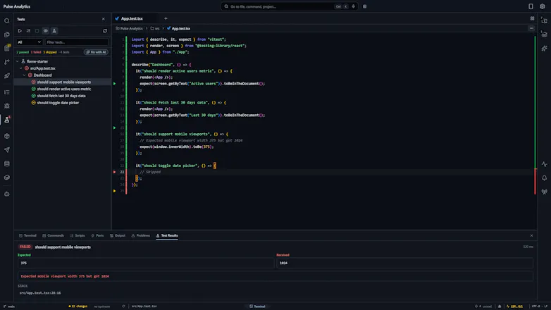Run all tests with the play icon
This screenshot has height=310, width=551.
[x=20, y=31]
